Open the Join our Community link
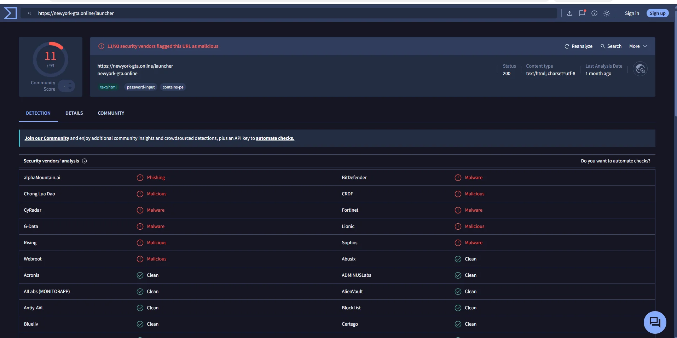 click(x=47, y=138)
